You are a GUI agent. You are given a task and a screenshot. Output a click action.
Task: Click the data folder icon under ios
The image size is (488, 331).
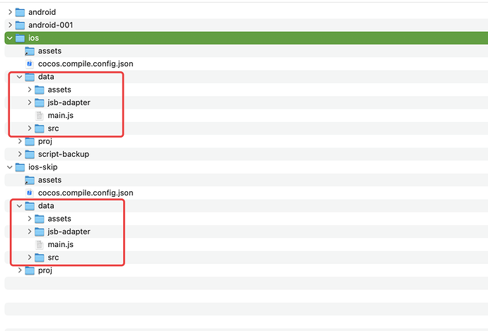pyautogui.click(x=30, y=77)
